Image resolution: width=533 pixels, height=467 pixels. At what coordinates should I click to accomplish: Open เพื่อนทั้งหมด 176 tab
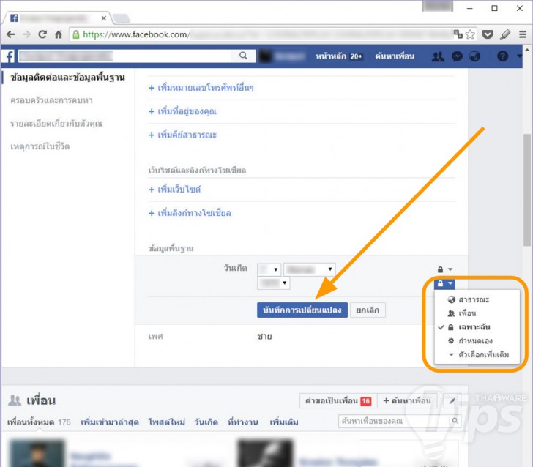pyautogui.click(x=39, y=422)
